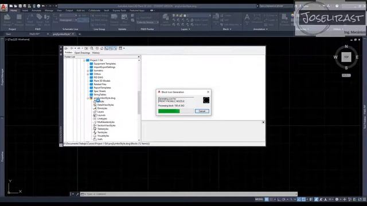Click the Block Icon Generation progress bar
367x206 pixels.
[x=176, y=111]
